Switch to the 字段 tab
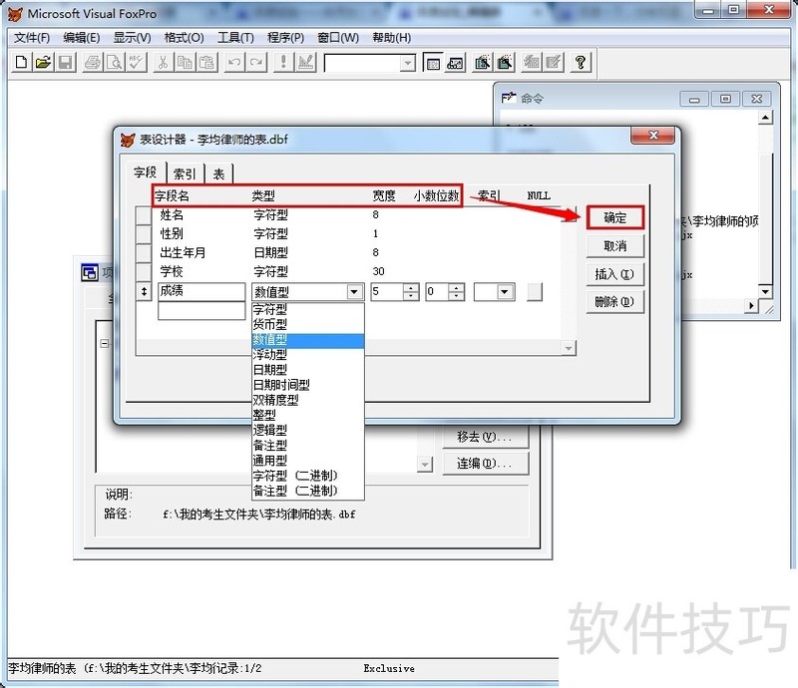This screenshot has height=688, width=798. (x=145, y=172)
